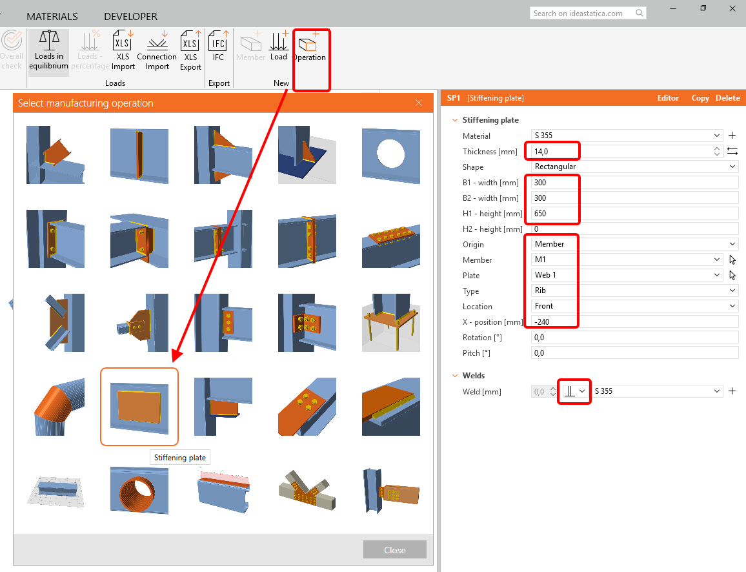Click XLS Import icon
The image size is (746, 572).
(x=123, y=51)
